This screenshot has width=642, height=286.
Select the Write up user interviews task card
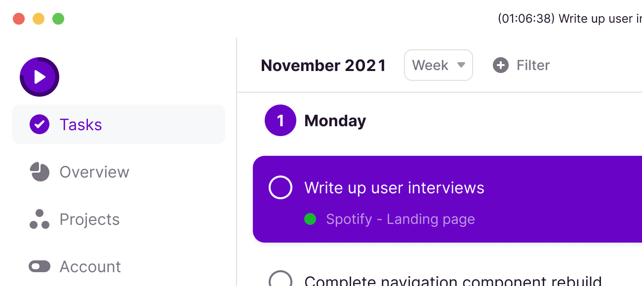[447, 199]
